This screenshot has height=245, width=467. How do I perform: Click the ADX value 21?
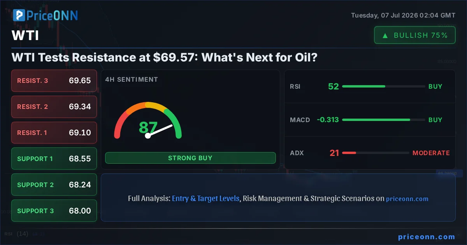334,153
